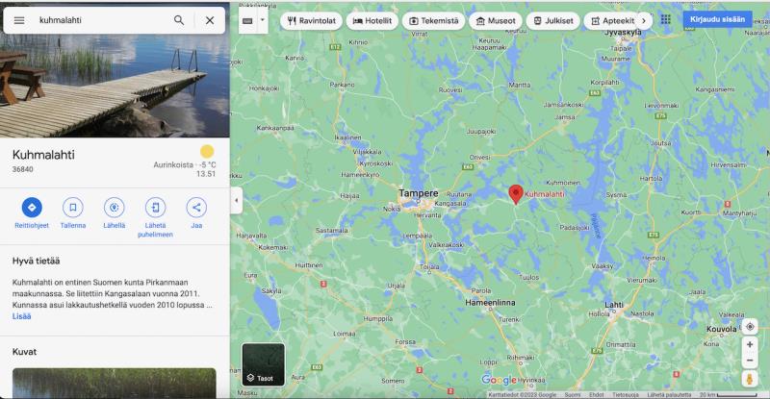The image size is (770, 399).
Task: Open Street View pegman
Action: [x=750, y=379]
